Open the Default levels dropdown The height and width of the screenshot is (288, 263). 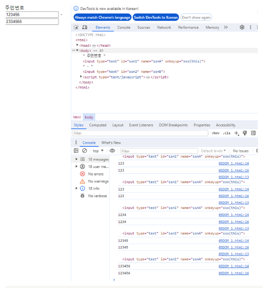(213, 151)
